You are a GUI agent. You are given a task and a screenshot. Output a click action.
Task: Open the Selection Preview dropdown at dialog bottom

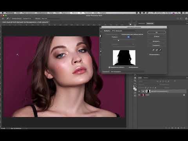click(116, 72)
